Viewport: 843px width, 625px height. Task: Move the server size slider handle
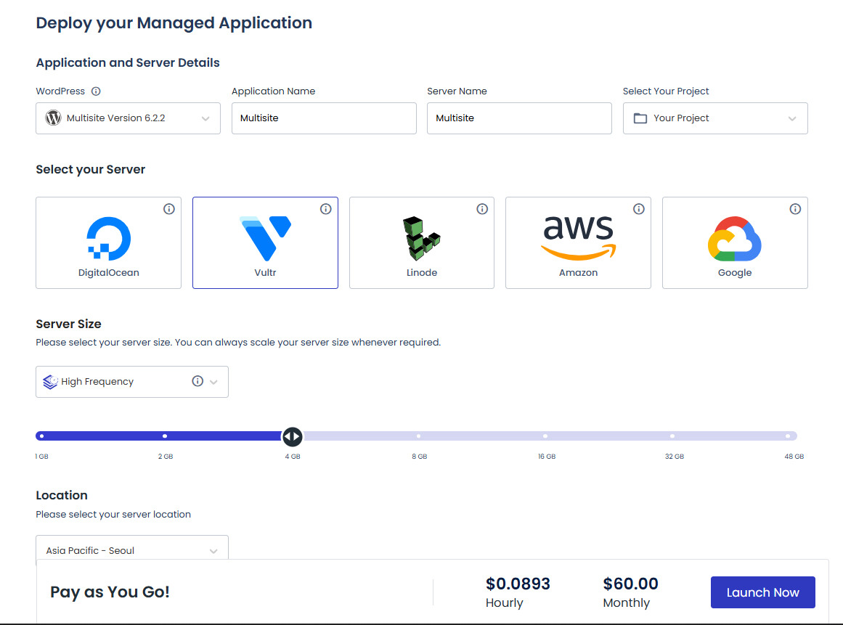coord(293,436)
